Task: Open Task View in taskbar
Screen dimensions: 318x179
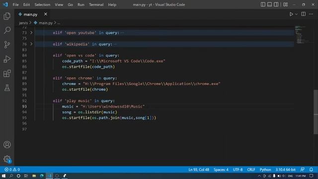Action: tap(26, 176)
